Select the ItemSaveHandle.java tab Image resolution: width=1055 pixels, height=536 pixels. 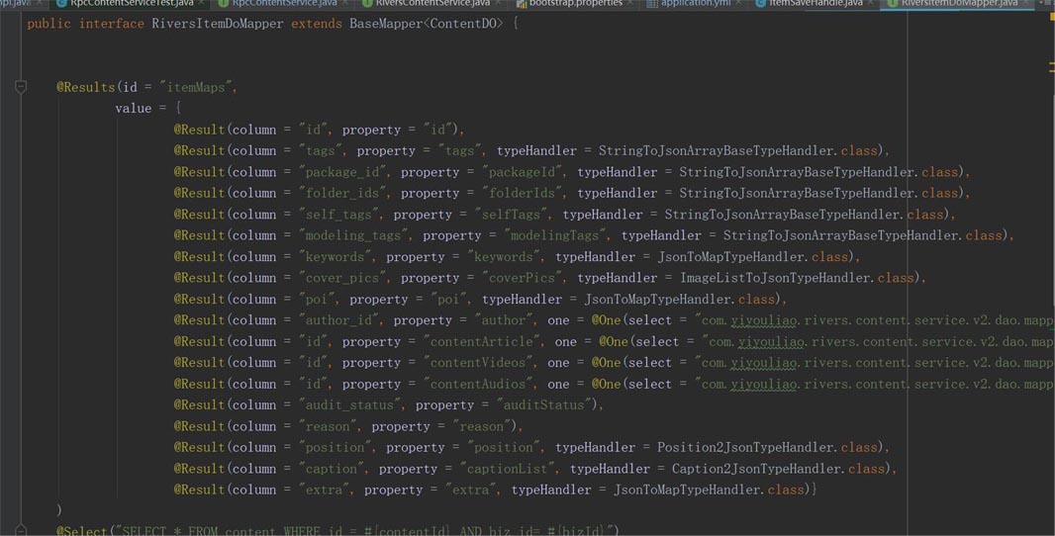coord(815,4)
